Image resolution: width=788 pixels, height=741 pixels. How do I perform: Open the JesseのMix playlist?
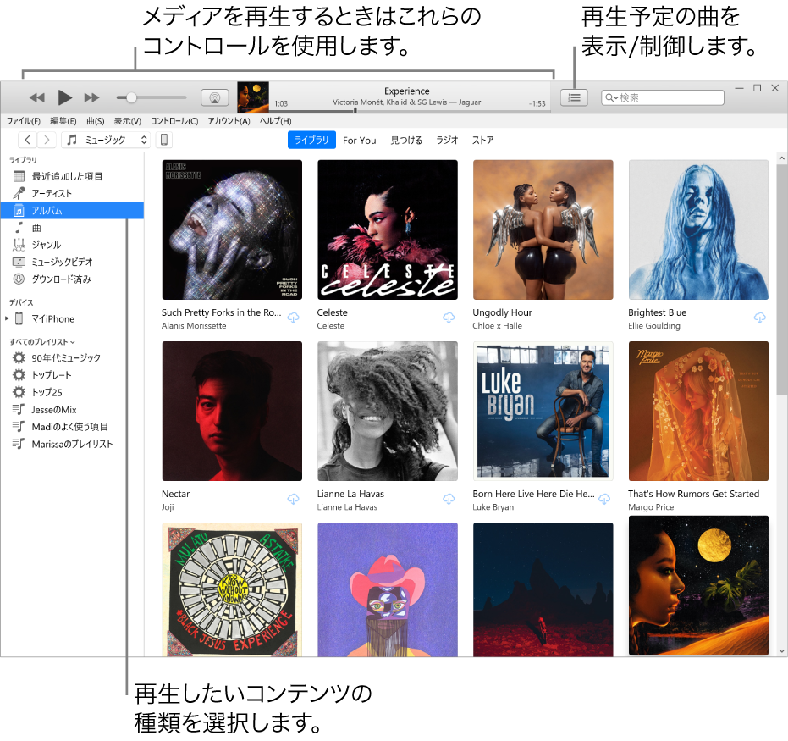72,410
